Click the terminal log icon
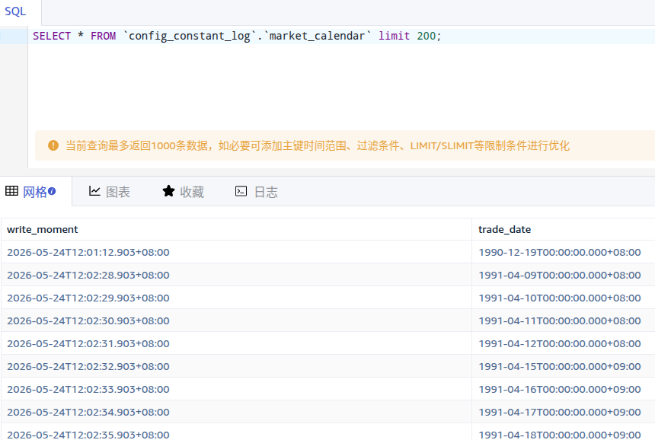Screen dimensions: 655x440 coord(241,191)
